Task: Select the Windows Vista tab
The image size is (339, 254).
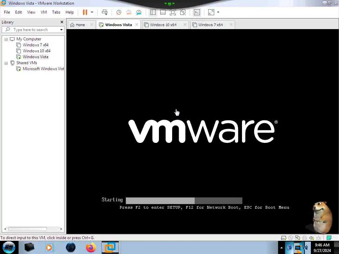Action: [119, 25]
